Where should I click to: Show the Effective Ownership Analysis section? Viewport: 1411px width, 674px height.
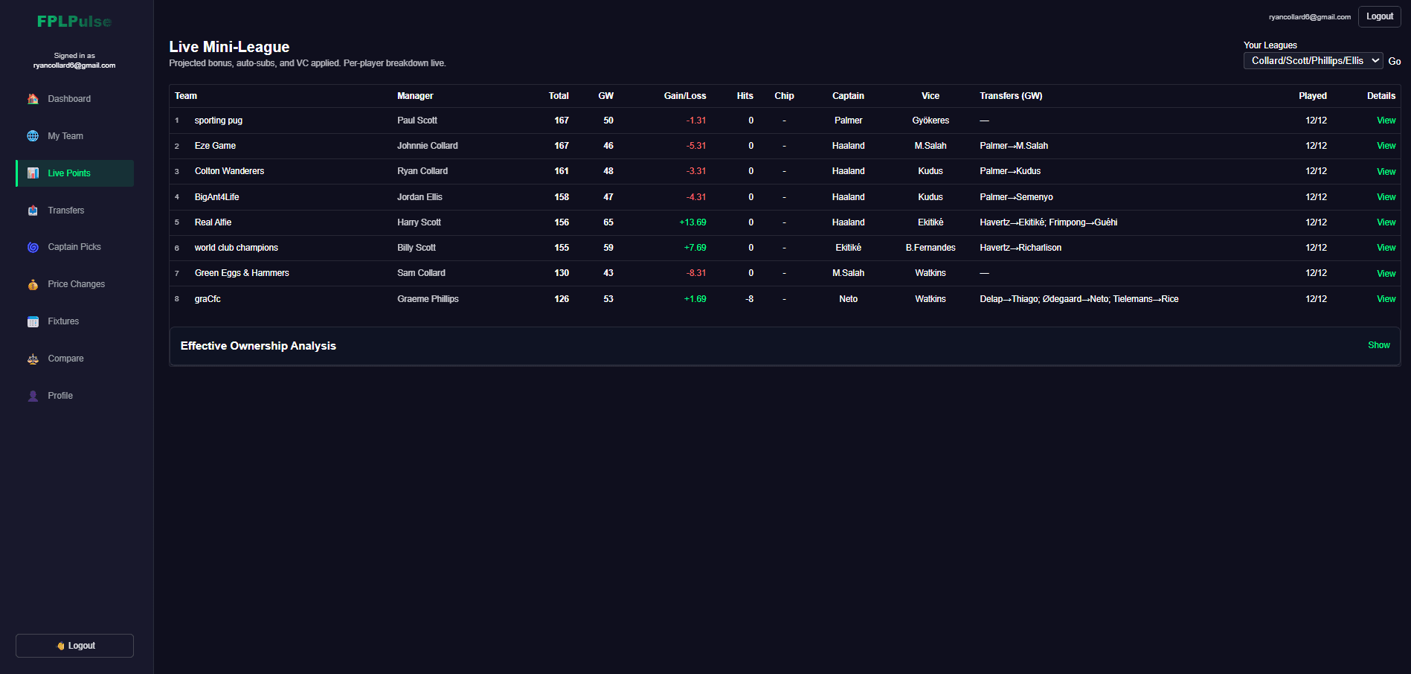[x=1378, y=345]
